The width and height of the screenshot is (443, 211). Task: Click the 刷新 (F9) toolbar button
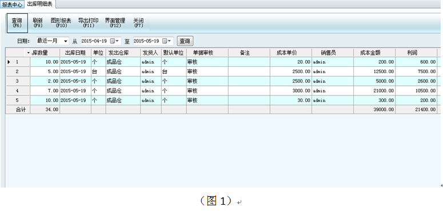click(38, 23)
